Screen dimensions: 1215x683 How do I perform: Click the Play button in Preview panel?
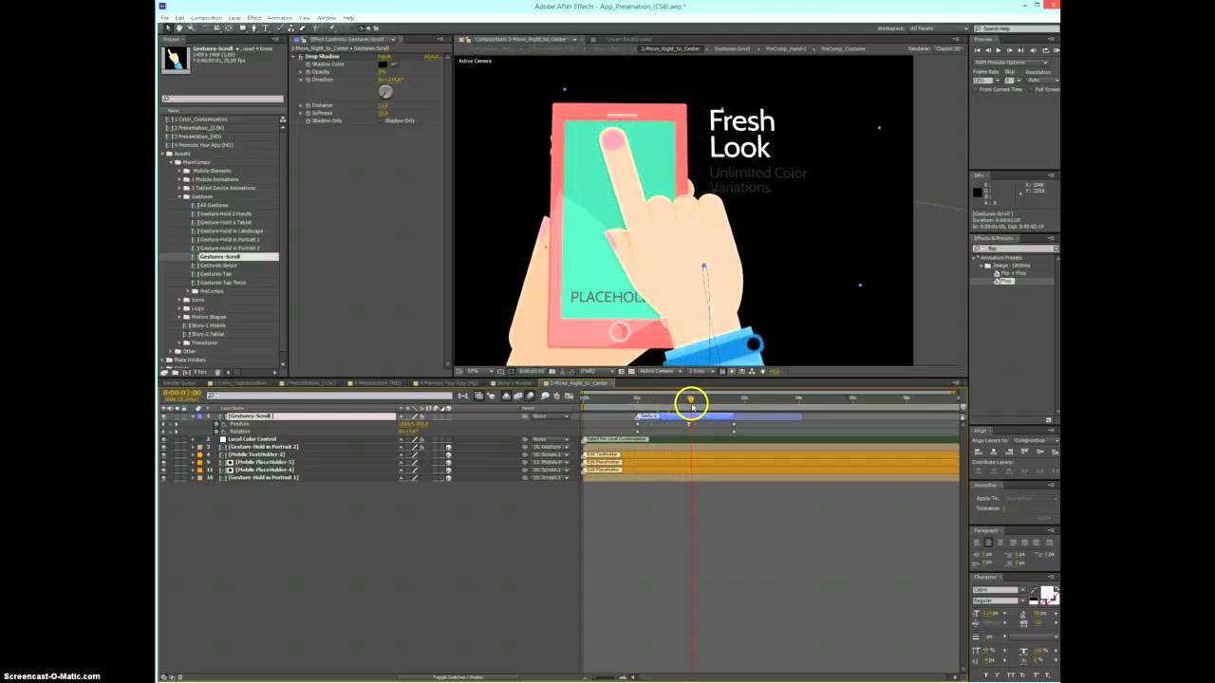999,50
